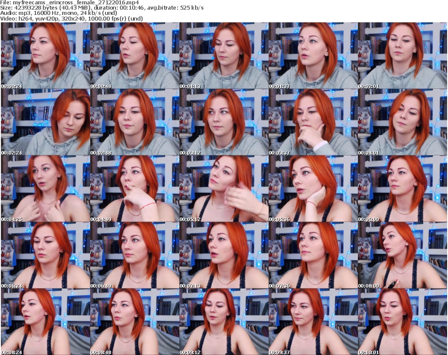Image resolution: width=448 pixels, height=355 pixels.
Task: Select the thumbnail frame stamped 00:00:24
Action: 45,56
